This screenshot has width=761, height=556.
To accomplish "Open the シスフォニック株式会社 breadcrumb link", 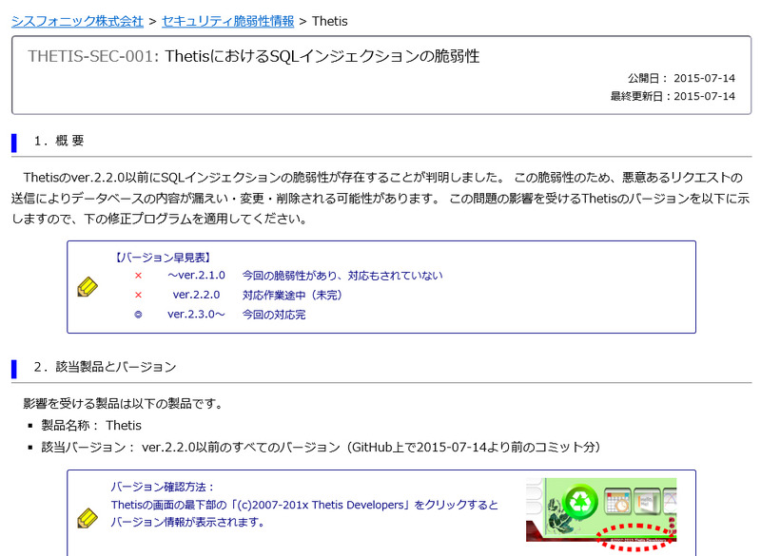I will point(77,20).
